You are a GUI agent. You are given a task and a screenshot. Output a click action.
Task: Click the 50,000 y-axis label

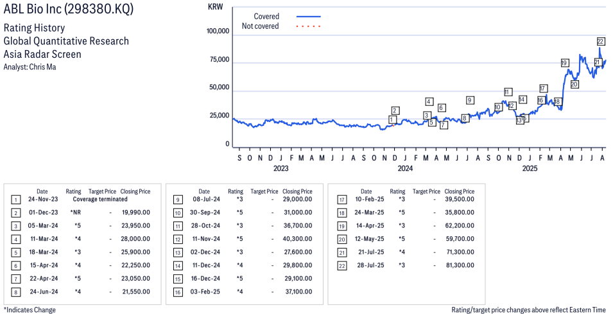click(x=220, y=87)
